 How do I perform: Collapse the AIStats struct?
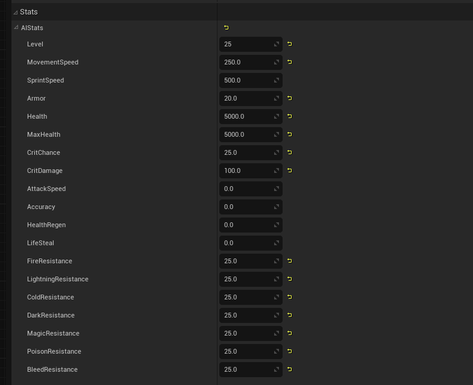16,28
